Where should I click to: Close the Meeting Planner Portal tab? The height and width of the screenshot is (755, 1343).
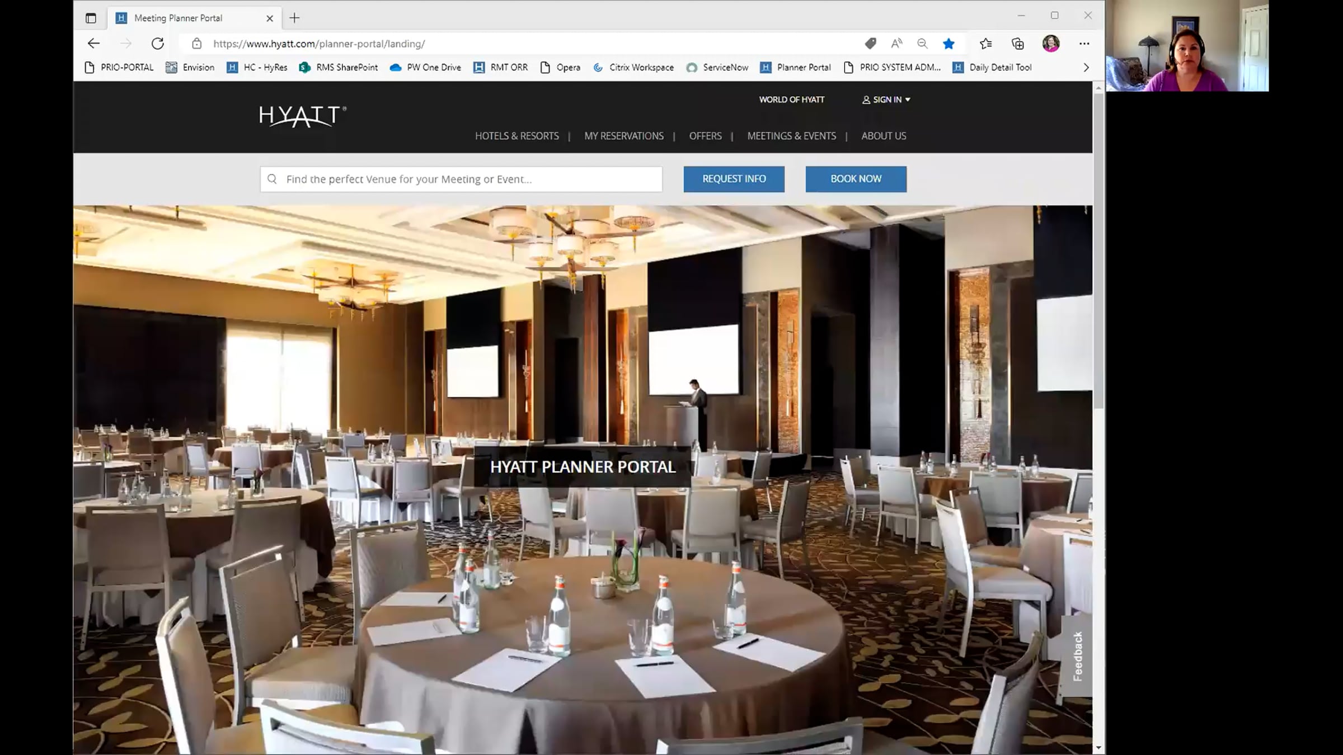[270, 18]
